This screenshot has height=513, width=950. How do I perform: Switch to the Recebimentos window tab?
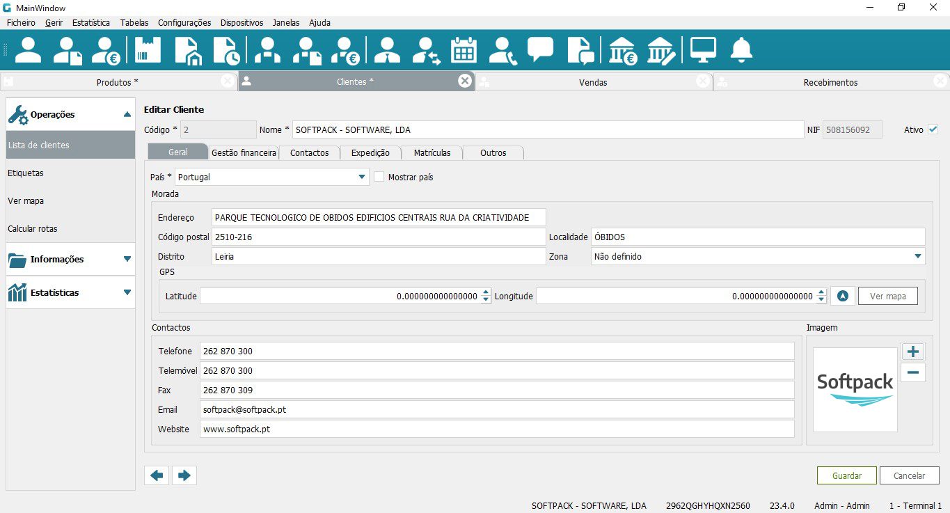click(x=830, y=82)
